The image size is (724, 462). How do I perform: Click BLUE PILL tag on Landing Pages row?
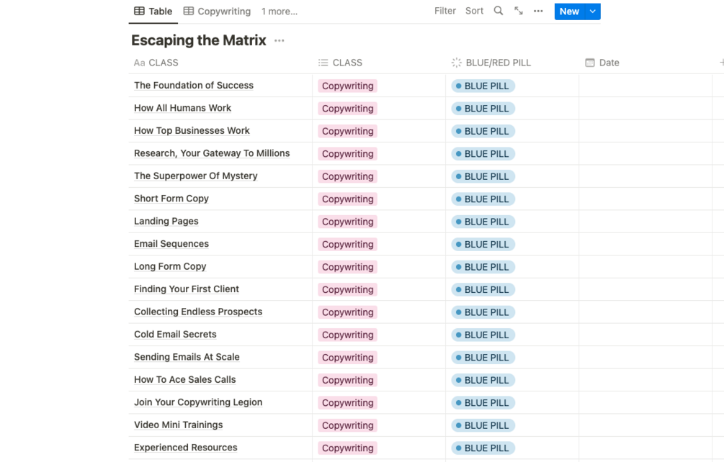pyautogui.click(x=483, y=222)
